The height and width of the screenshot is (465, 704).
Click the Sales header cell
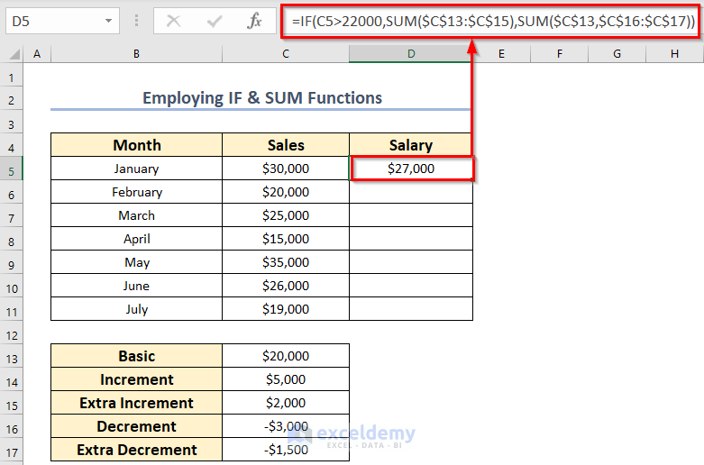(x=286, y=145)
